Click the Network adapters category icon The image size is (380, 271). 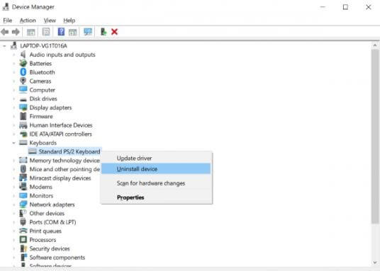(23, 204)
